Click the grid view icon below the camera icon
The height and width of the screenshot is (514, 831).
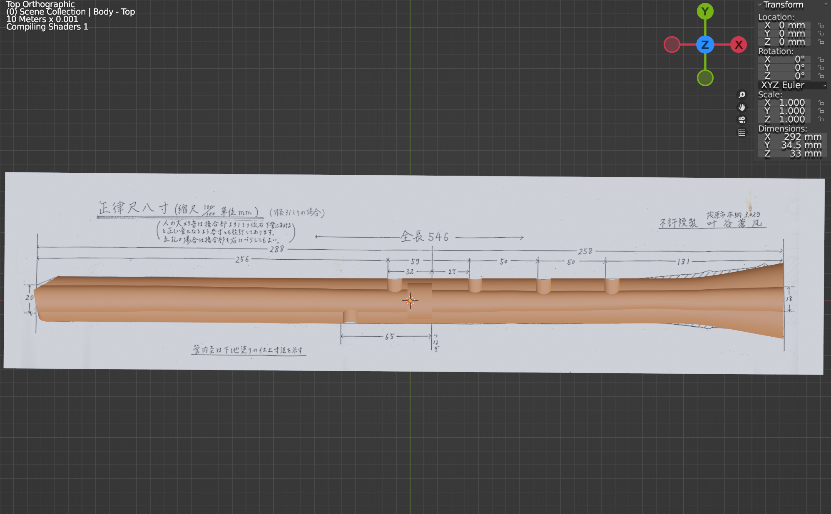tap(742, 132)
